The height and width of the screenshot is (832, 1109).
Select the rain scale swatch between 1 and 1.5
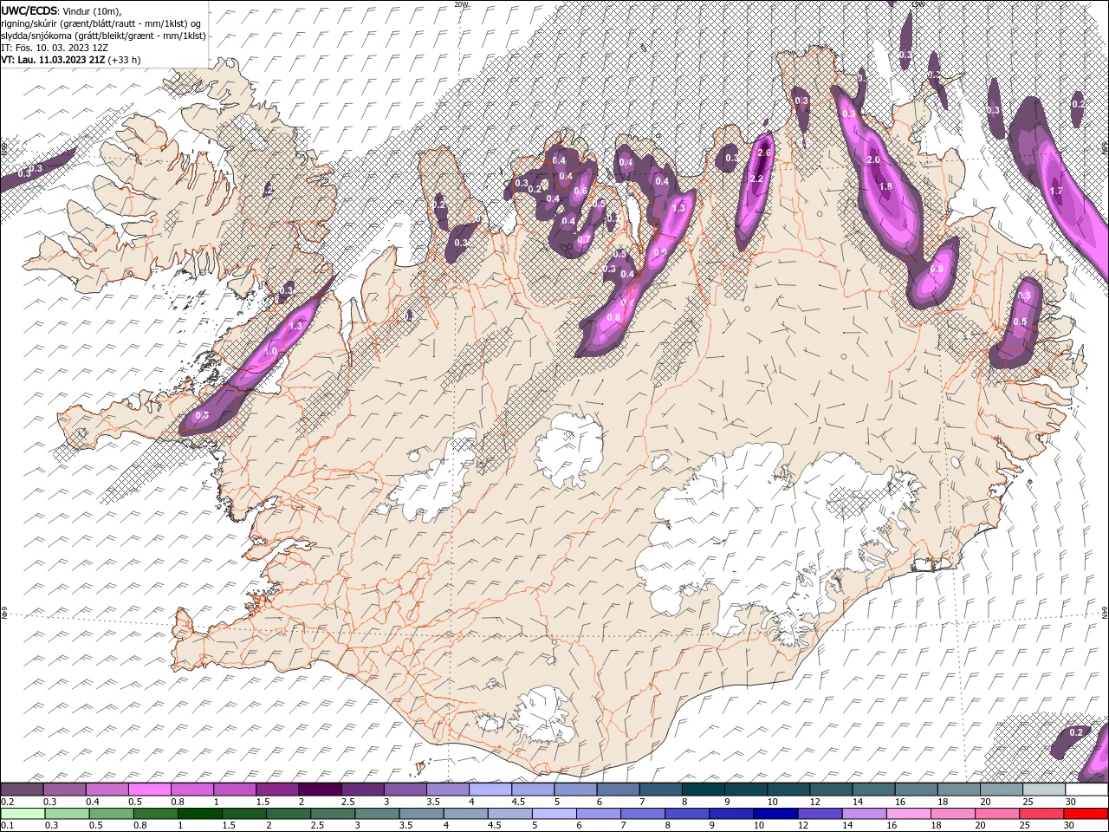point(200,813)
